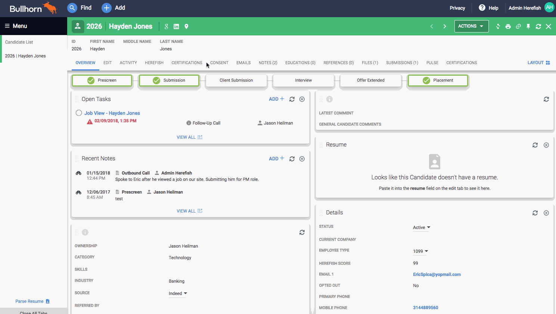This screenshot has height=314, width=556.
Task: Open the Find search icon
Action: coord(72,8)
